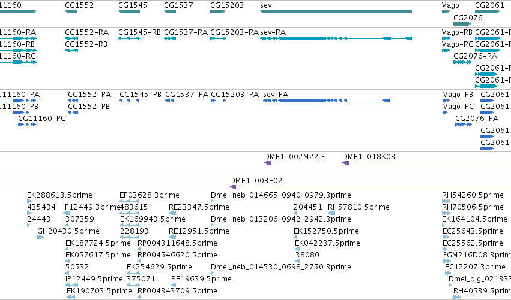
Task: Click the Vago-PC protein
Action: coord(445,113)
